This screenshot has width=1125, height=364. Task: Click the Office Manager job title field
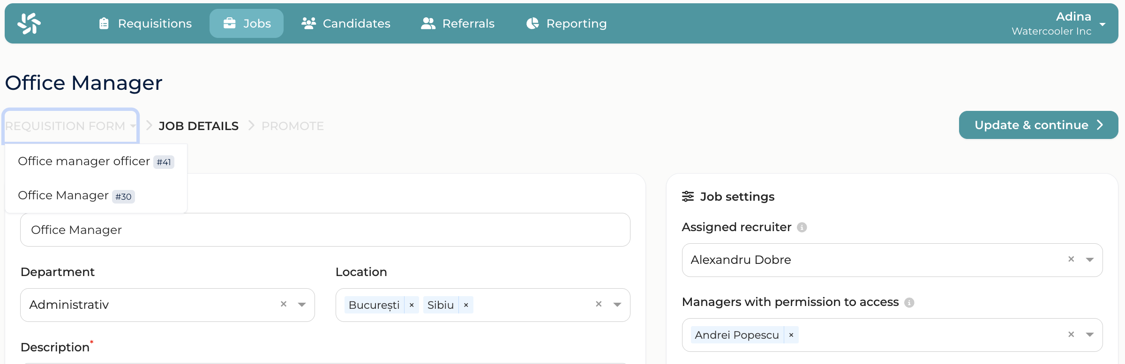[x=325, y=230]
